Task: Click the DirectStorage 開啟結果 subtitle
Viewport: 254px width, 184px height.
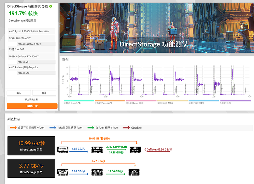Action: tap(22, 20)
